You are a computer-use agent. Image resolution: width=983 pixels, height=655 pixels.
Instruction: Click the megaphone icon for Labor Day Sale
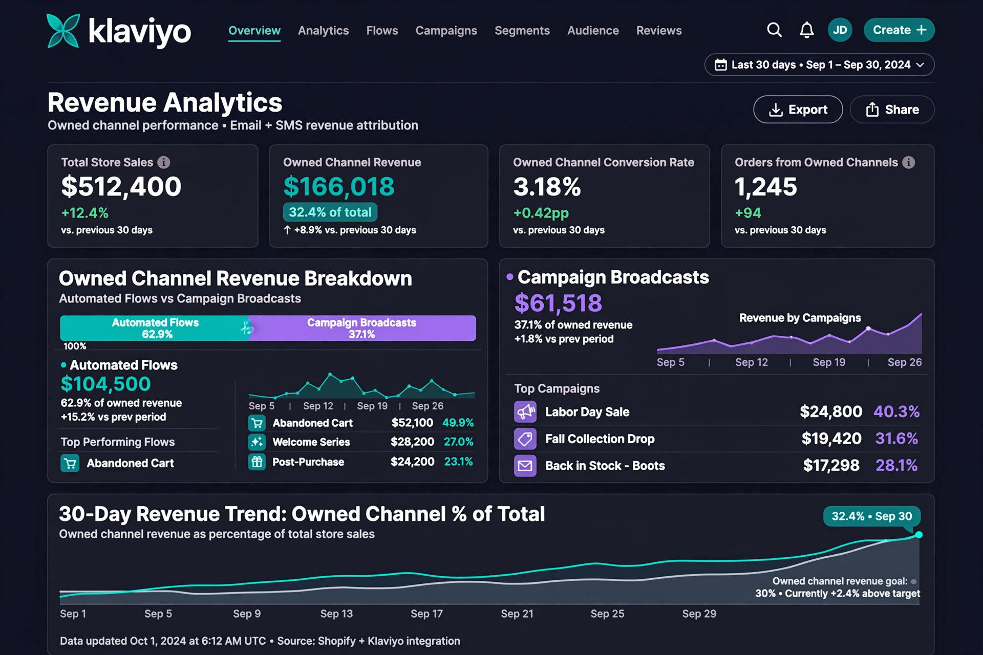coord(525,412)
